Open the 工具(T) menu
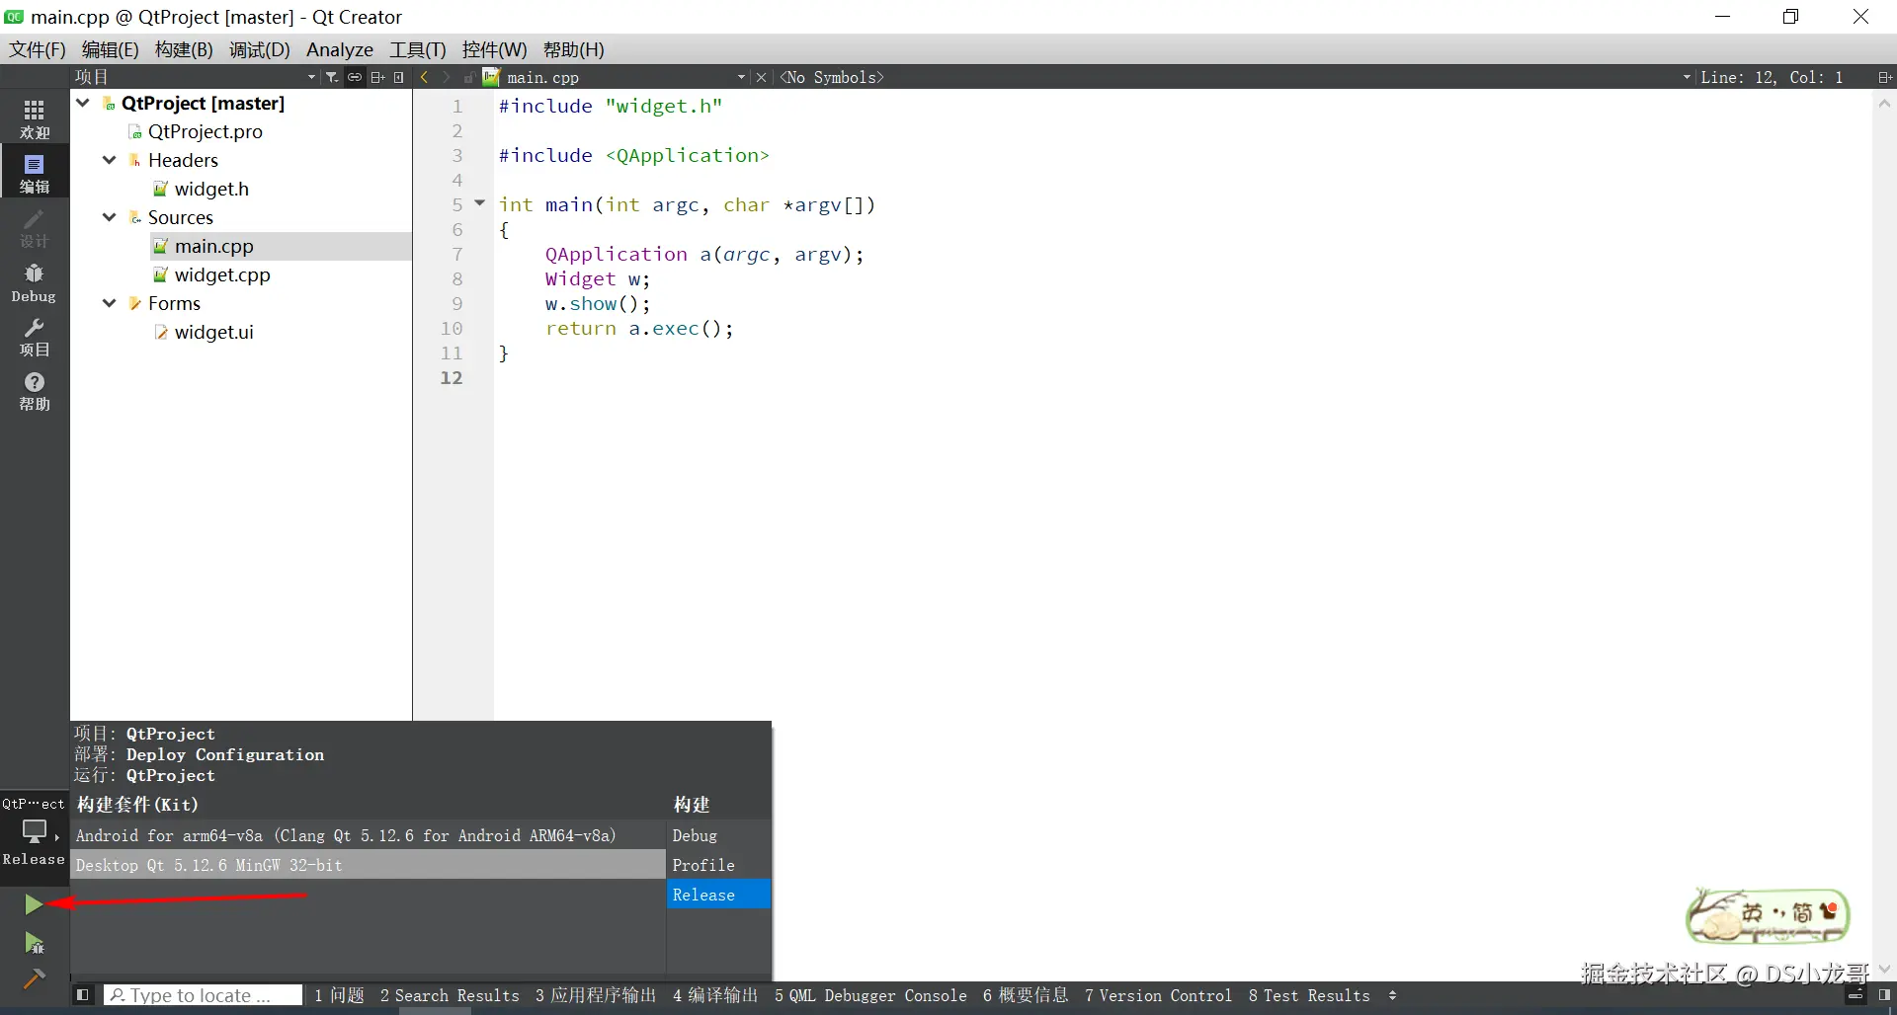The height and width of the screenshot is (1015, 1897). point(418,49)
